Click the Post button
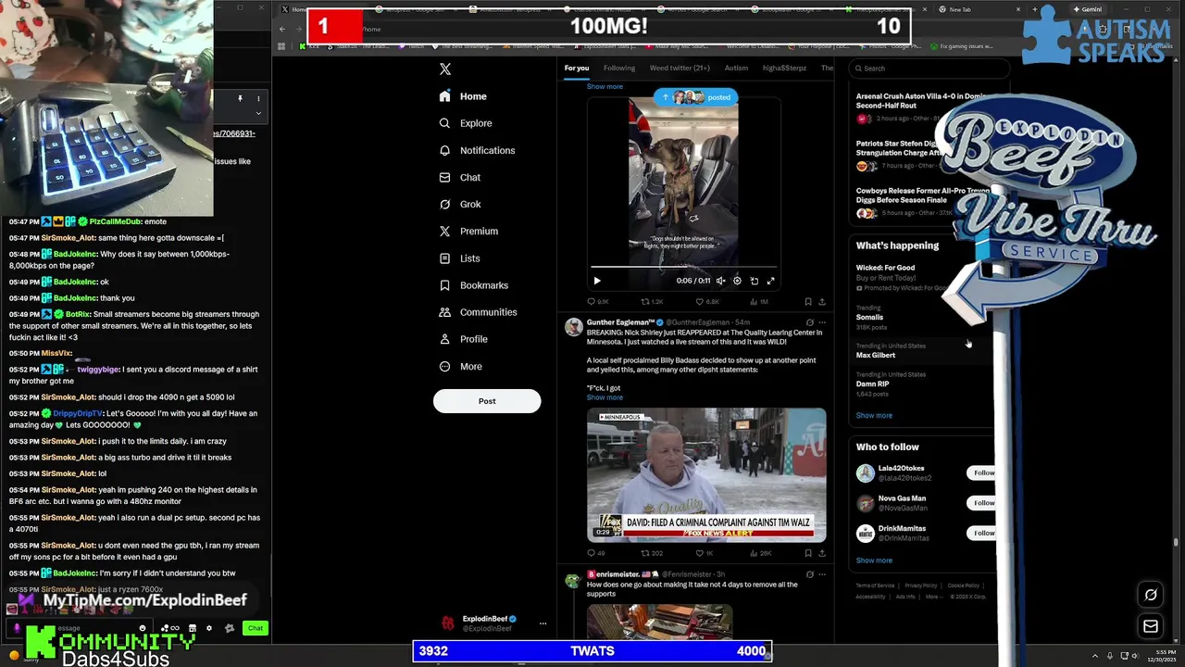 (x=487, y=401)
